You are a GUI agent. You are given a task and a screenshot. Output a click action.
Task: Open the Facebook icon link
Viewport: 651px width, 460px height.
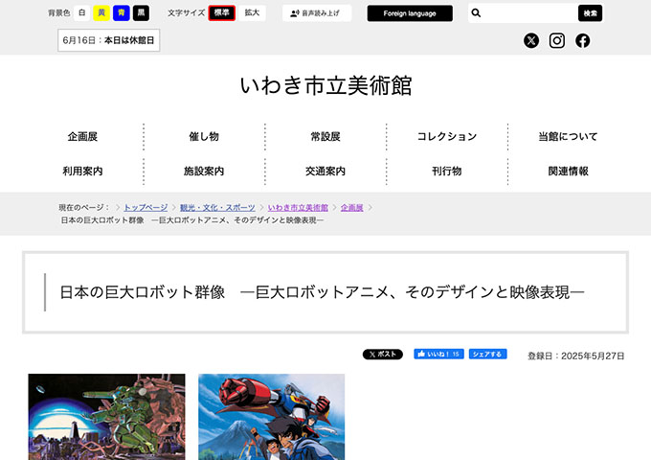pyautogui.click(x=582, y=40)
